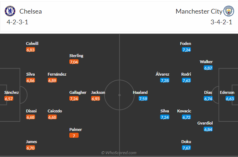Click Ederson's 6,63 rating badge
238x157 pixels.
pos(230,98)
